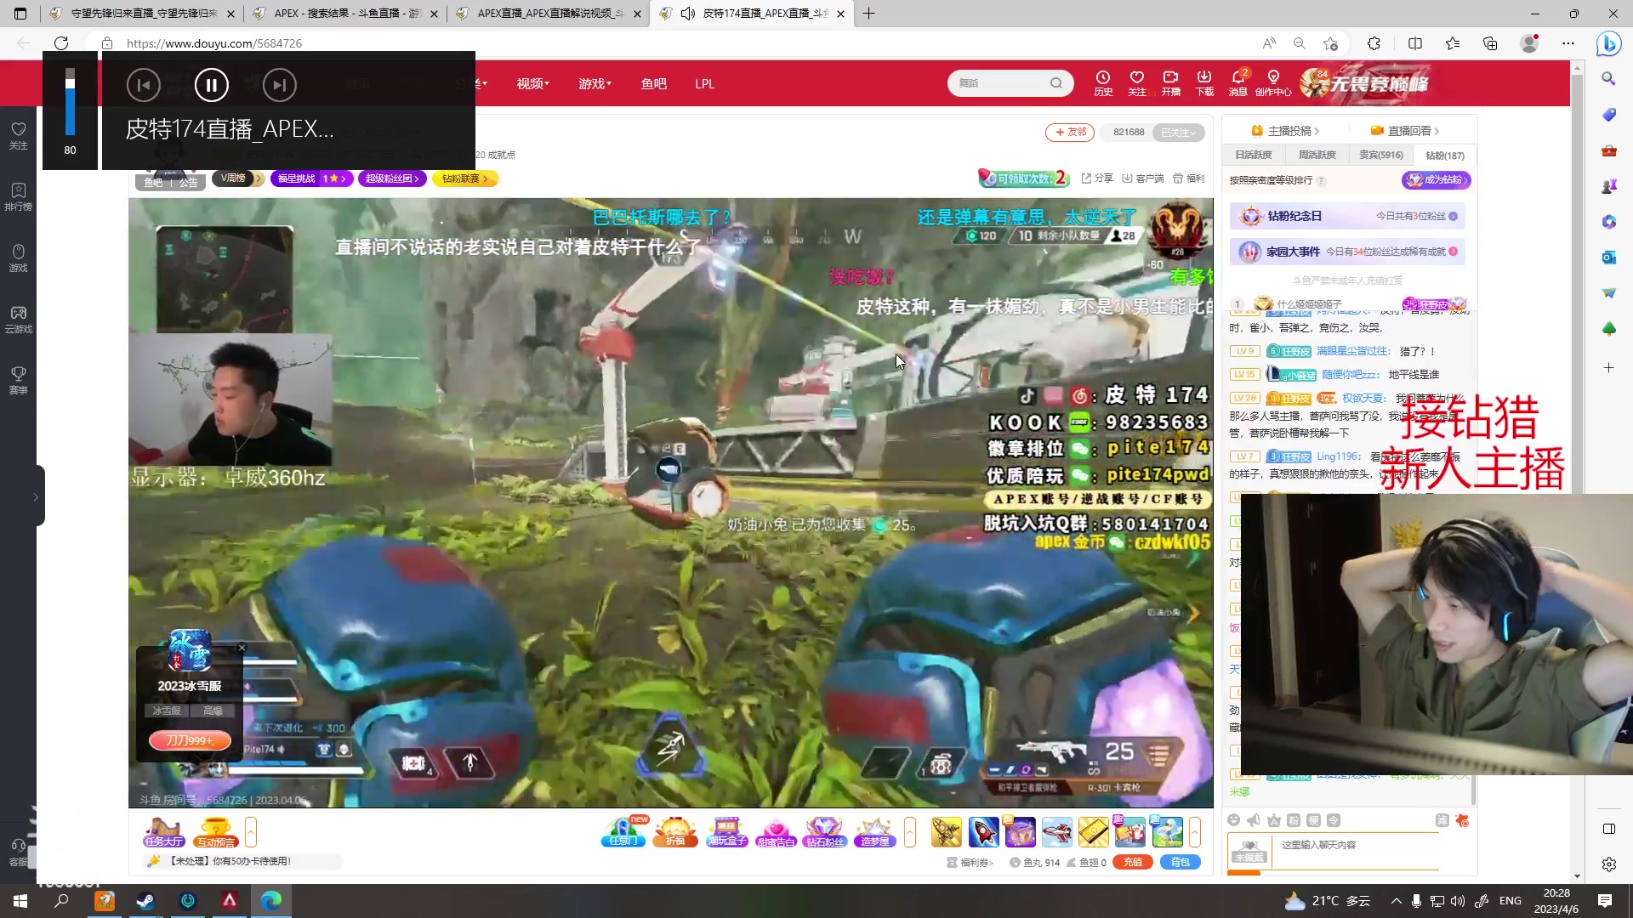The height and width of the screenshot is (918, 1633).
Task: Switch to 周活跃度 tab
Action: (x=1317, y=155)
